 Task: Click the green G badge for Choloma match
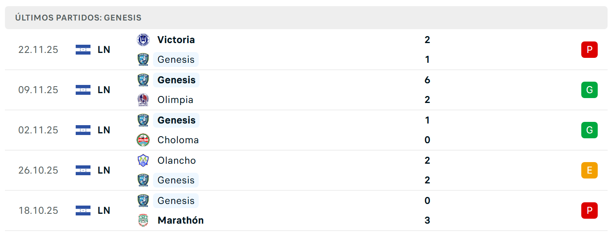pos(589,130)
